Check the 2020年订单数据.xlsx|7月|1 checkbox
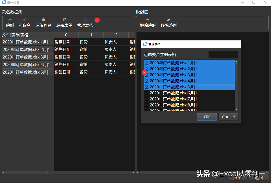 (x=147, y=99)
